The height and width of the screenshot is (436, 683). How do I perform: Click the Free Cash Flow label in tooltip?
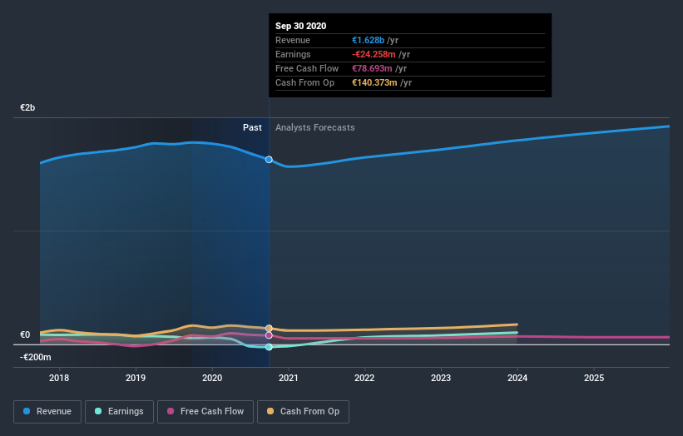click(x=307, y=69)
